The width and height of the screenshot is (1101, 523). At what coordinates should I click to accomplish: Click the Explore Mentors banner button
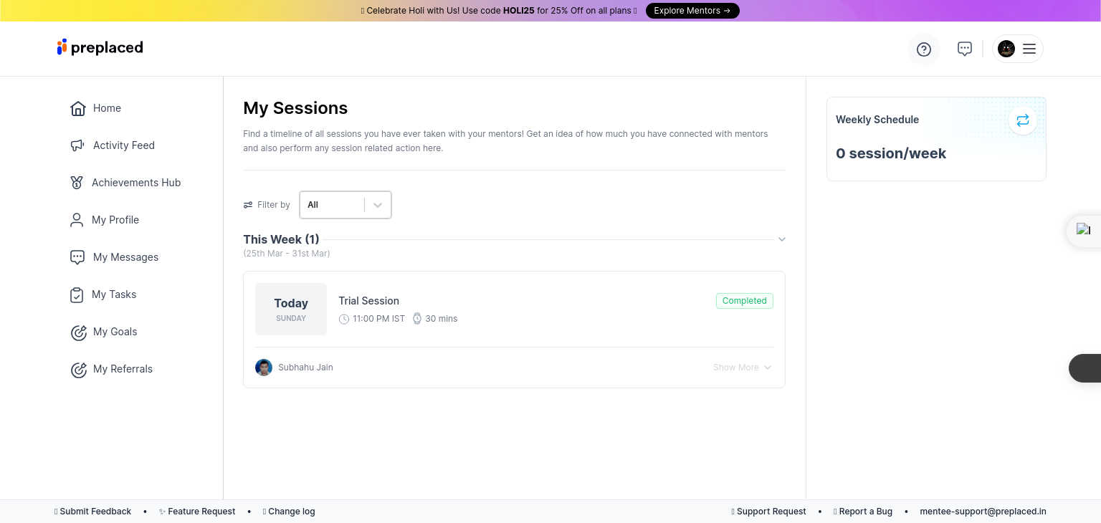pyautogui.click(x=692, y=11)
